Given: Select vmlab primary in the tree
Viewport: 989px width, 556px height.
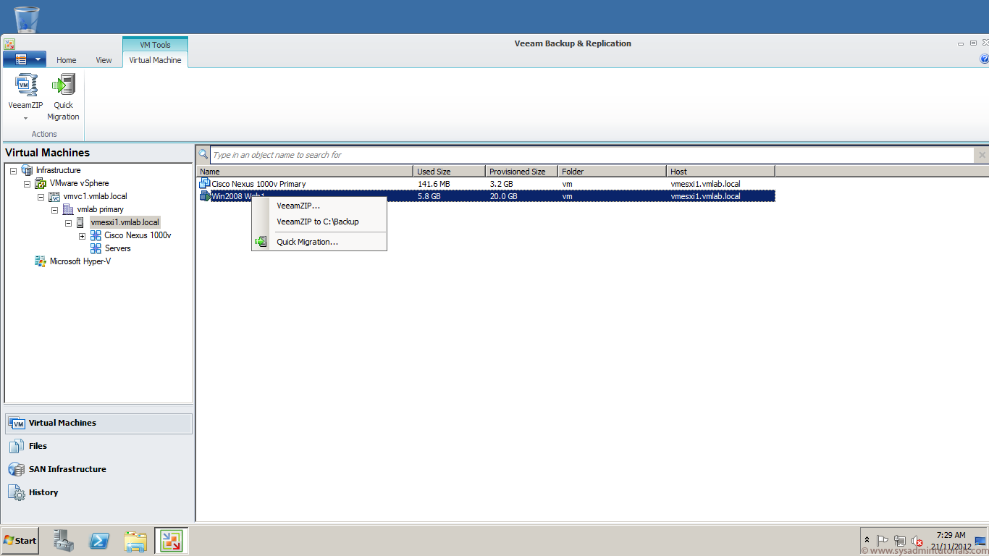Looking at the screenshot, I should point(101,209).
